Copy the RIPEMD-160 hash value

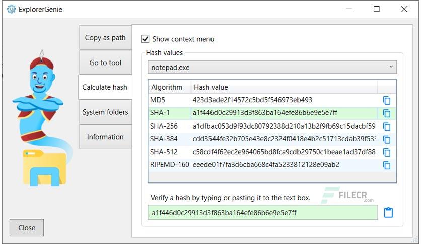click(x=387, y=165)
